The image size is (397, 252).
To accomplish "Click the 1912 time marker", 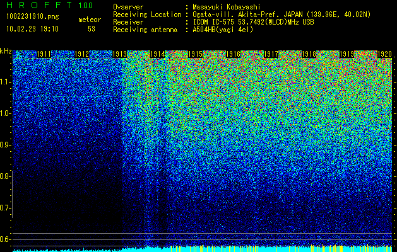I will (82, 54).
